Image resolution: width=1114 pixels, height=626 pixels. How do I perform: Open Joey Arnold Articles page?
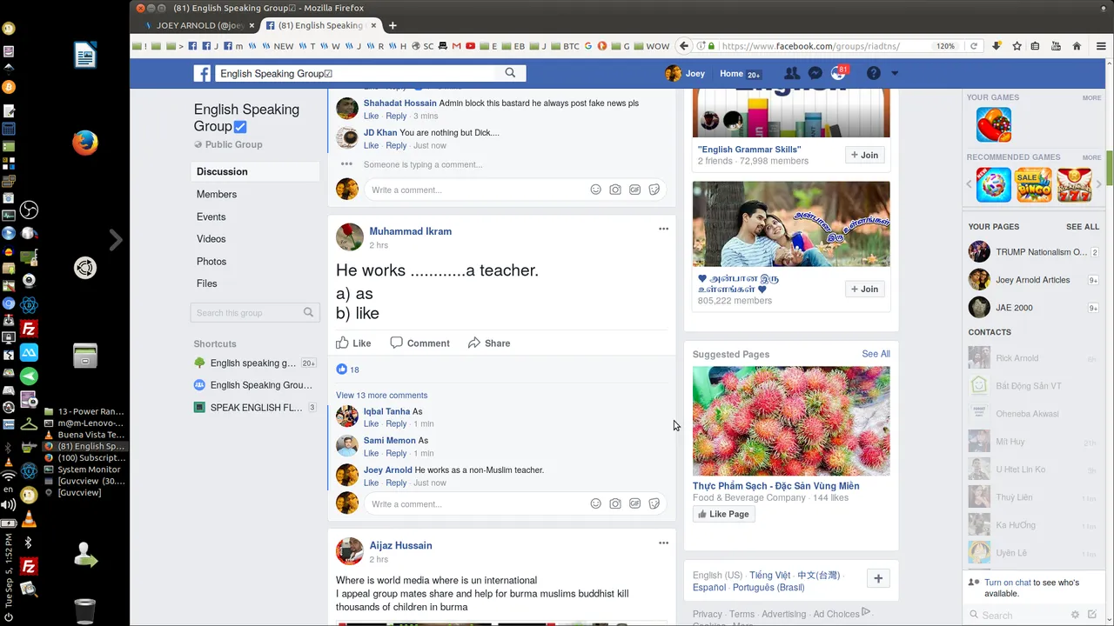[1032, 280]
